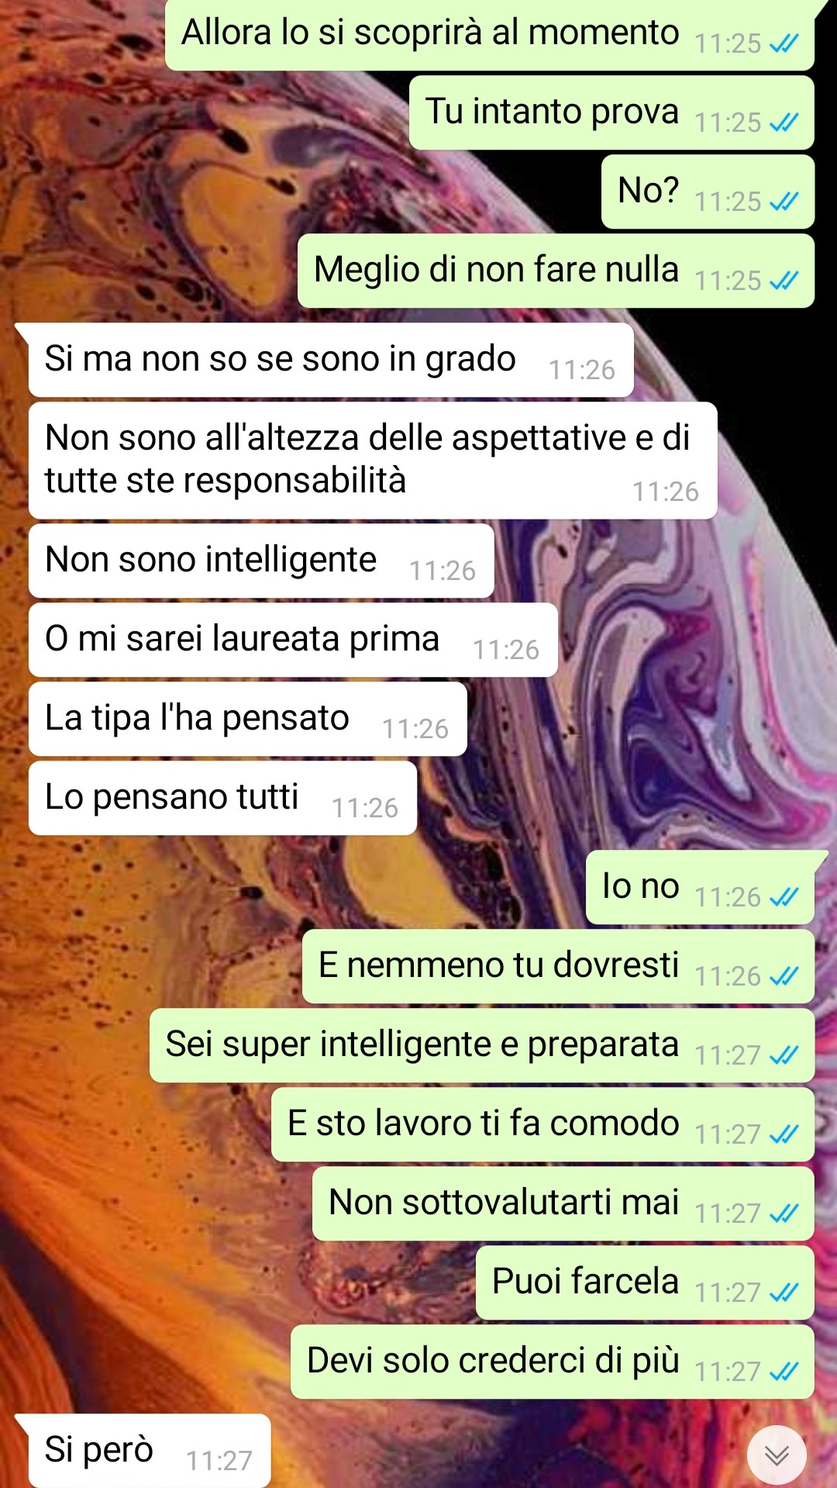
Task: Tap ticks on 'Non sottovalutarti mai' message
Action: (784, 1214)
